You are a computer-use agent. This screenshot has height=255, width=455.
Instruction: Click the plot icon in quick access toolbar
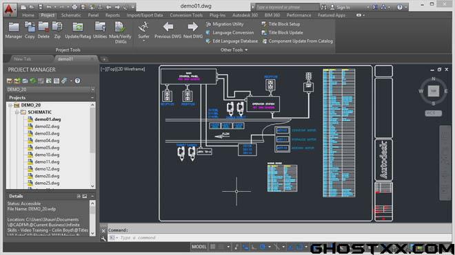coord(74,7)
